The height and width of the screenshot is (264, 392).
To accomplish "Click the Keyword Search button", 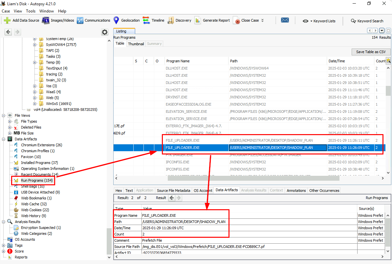I will pyautogui.click(x=367, y=21).
